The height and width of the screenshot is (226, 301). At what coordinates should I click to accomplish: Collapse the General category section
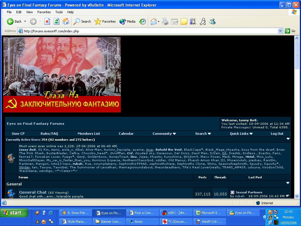tap(288, 183)
